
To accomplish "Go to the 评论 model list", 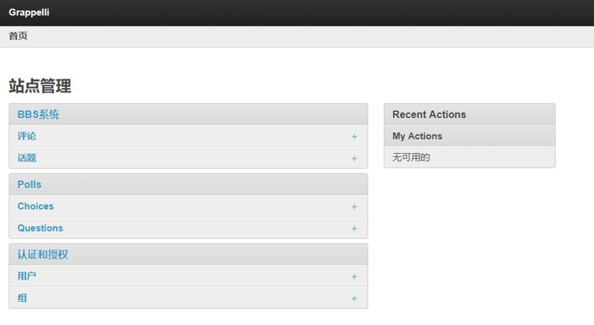I will point(27,136).
